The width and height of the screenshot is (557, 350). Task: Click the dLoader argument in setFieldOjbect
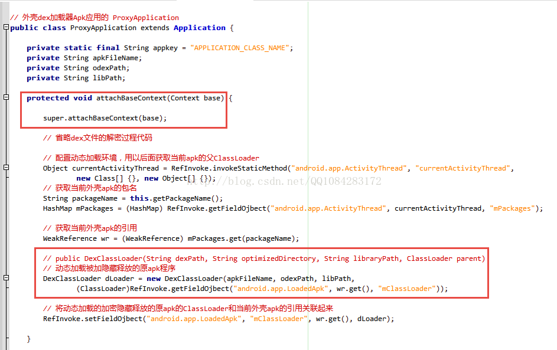[372, 319]
